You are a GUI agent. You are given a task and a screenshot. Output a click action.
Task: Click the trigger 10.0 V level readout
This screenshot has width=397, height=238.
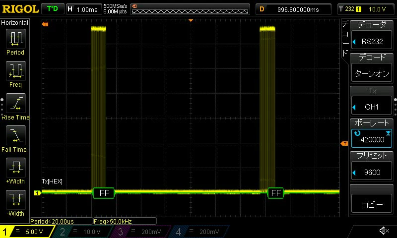coord(377,9)
